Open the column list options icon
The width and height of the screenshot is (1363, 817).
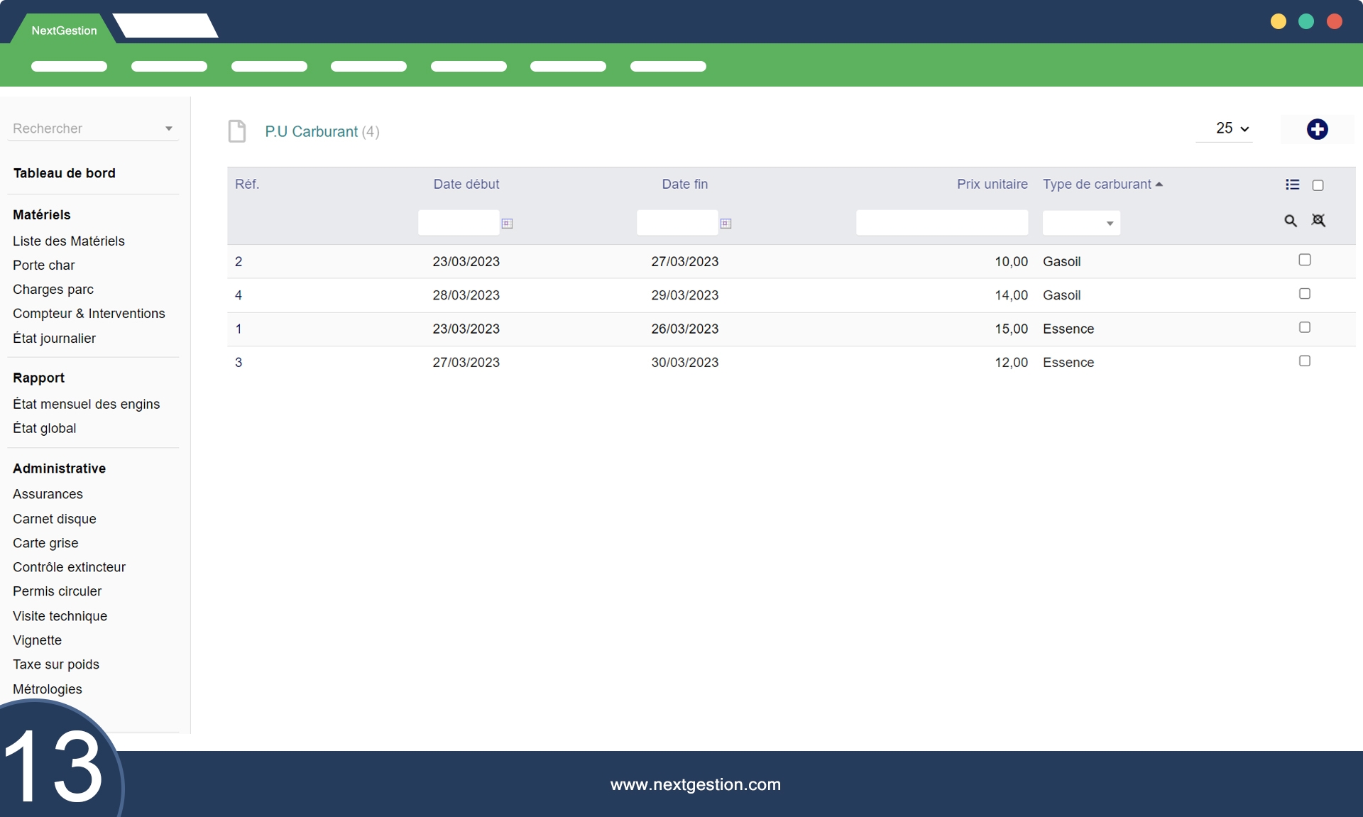[1292, 185]
